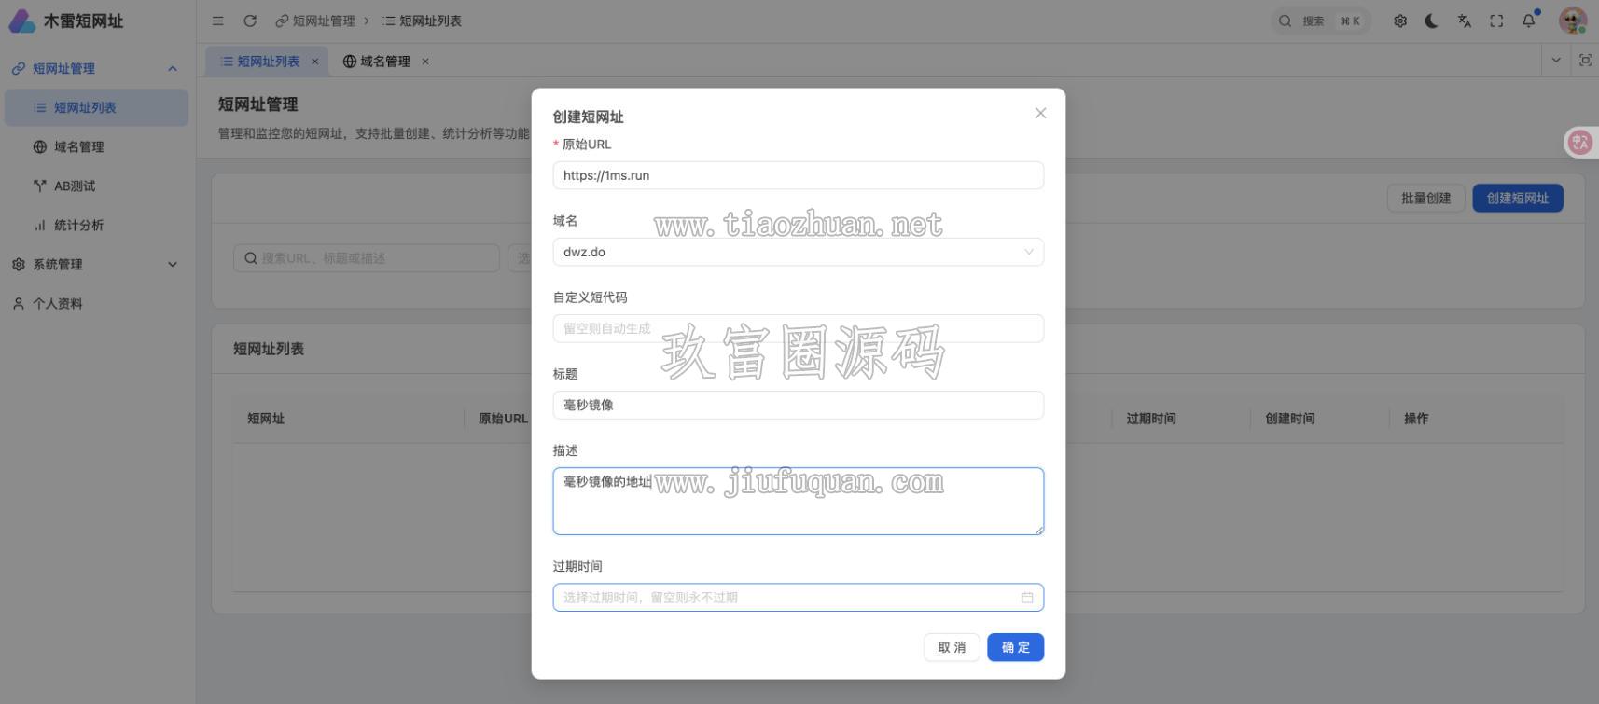Click 统计分析 bar chart icon
The image size is (1599, 704).
tap(39, 225)
